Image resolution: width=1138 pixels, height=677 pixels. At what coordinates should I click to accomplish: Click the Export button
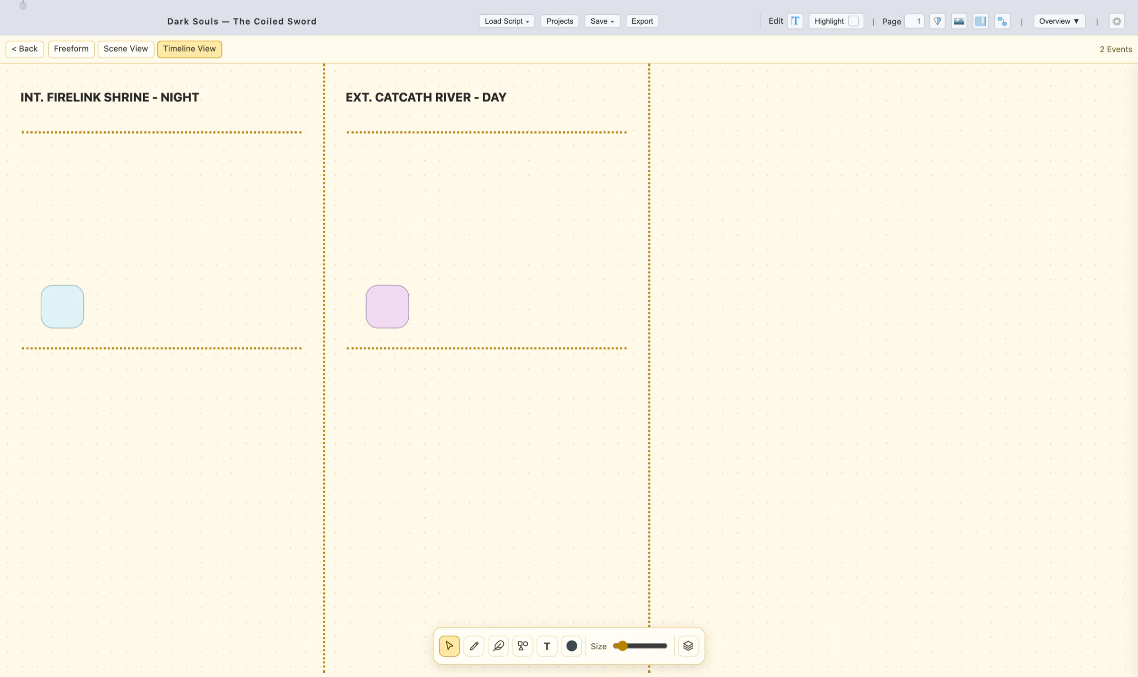pyautogui.click(x=642, y=21)
